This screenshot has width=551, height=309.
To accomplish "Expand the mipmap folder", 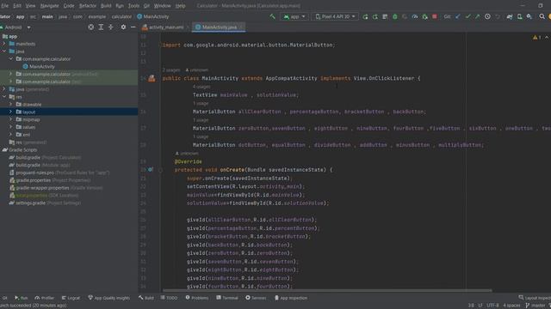I will (x=10, y=119).
